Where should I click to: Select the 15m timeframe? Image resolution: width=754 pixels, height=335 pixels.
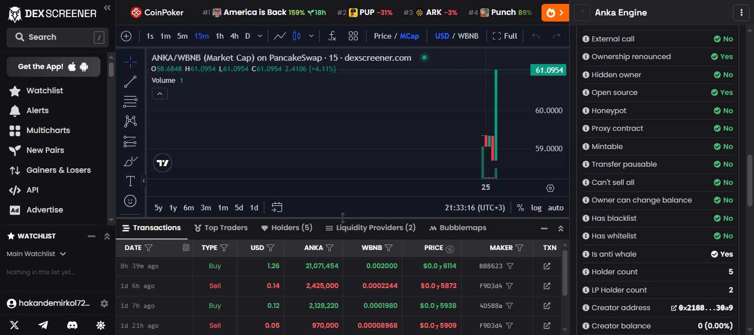(x=201, y=36)
